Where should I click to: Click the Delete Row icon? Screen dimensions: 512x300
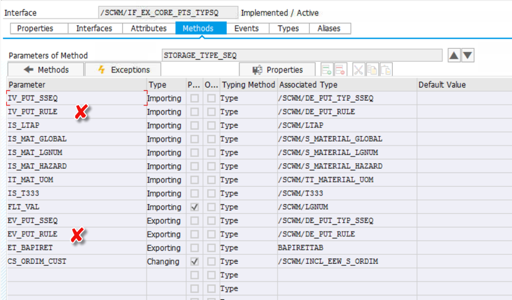pyautogui.click(x=340, y=69)
